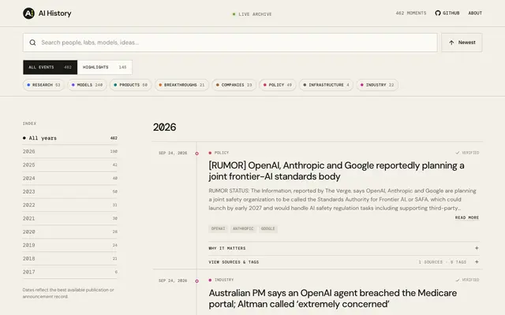Click the Newest sort arrow icon
The width and height of the screenshot is (505, 315).
[451, 43]
